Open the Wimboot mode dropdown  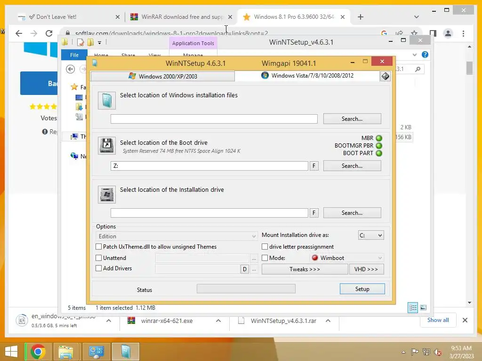point(347,258)
